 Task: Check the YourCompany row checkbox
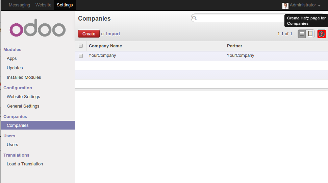(x=81, y=56)
